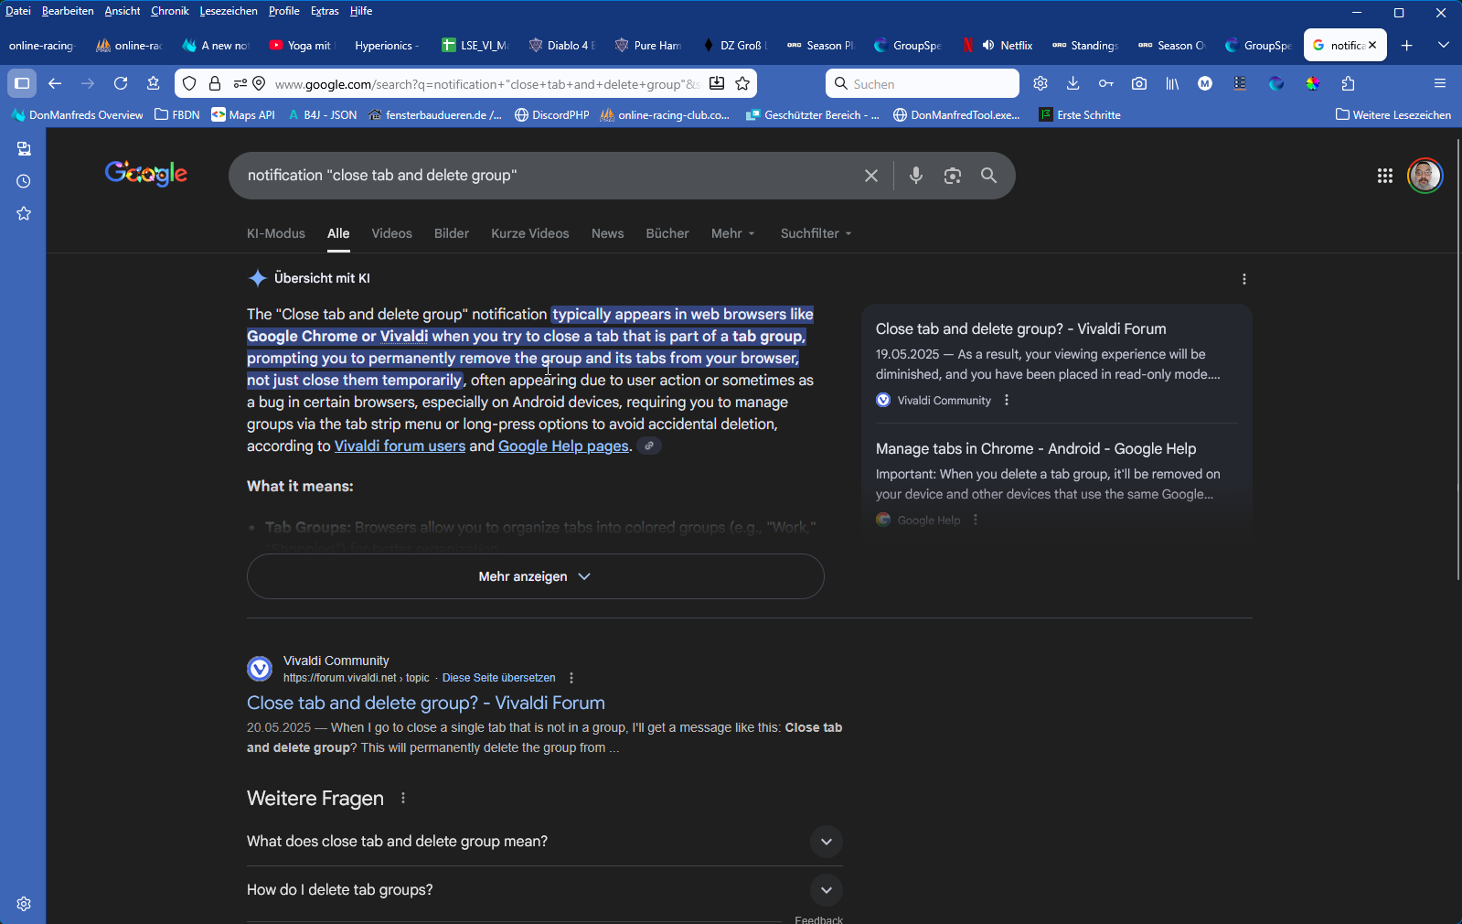Switch to the Bilder search tab
Viewport: 1462px width, 924px height.
tap(451, 233)
